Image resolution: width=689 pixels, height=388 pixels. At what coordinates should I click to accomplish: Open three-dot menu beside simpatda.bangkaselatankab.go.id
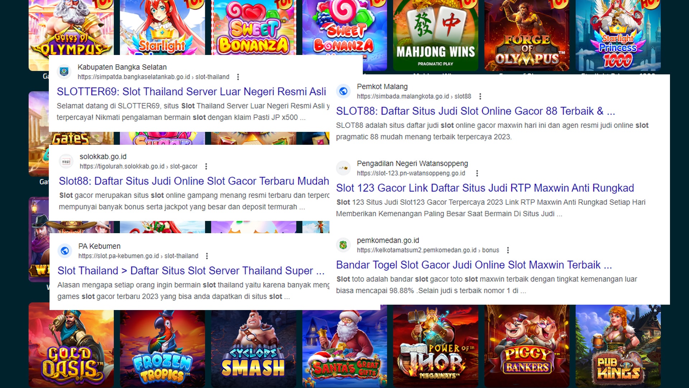coord(238,77)
